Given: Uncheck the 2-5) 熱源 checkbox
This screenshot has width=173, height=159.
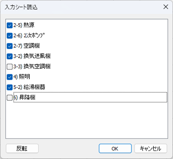Looking at the screenshot, I should click(9, 25).
